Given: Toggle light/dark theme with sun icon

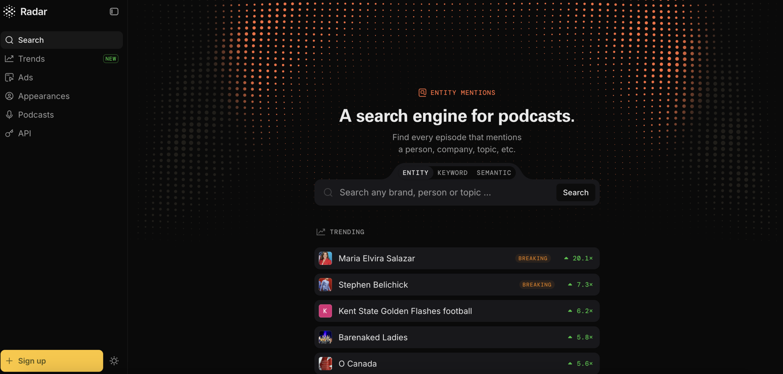Looking at the screenshot, I should [x=114, y=361].
